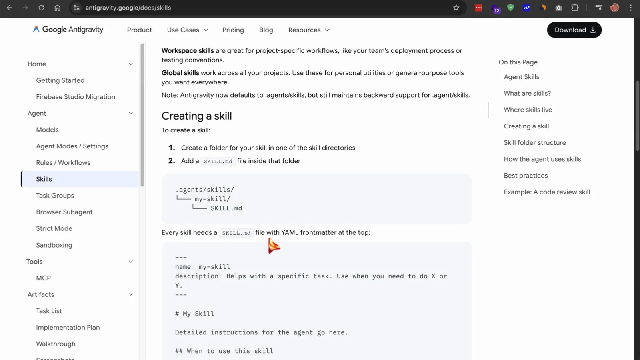The height and width of the screenshot is (360, 640).
Task: Open the Browser Subagent page
Action: [64, 212]
